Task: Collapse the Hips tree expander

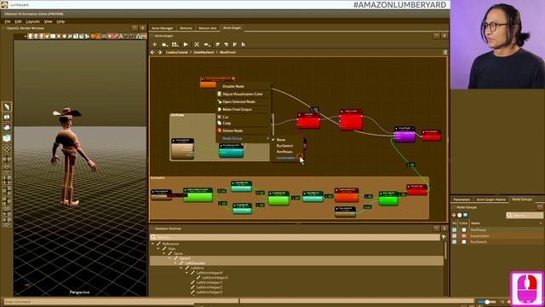Action: pos(159,249)
